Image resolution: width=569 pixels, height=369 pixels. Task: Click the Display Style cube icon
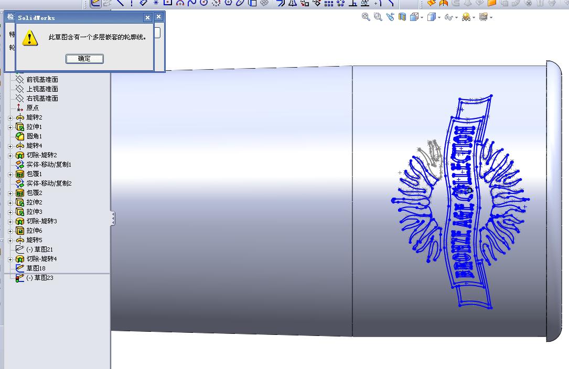click(431, 17)
